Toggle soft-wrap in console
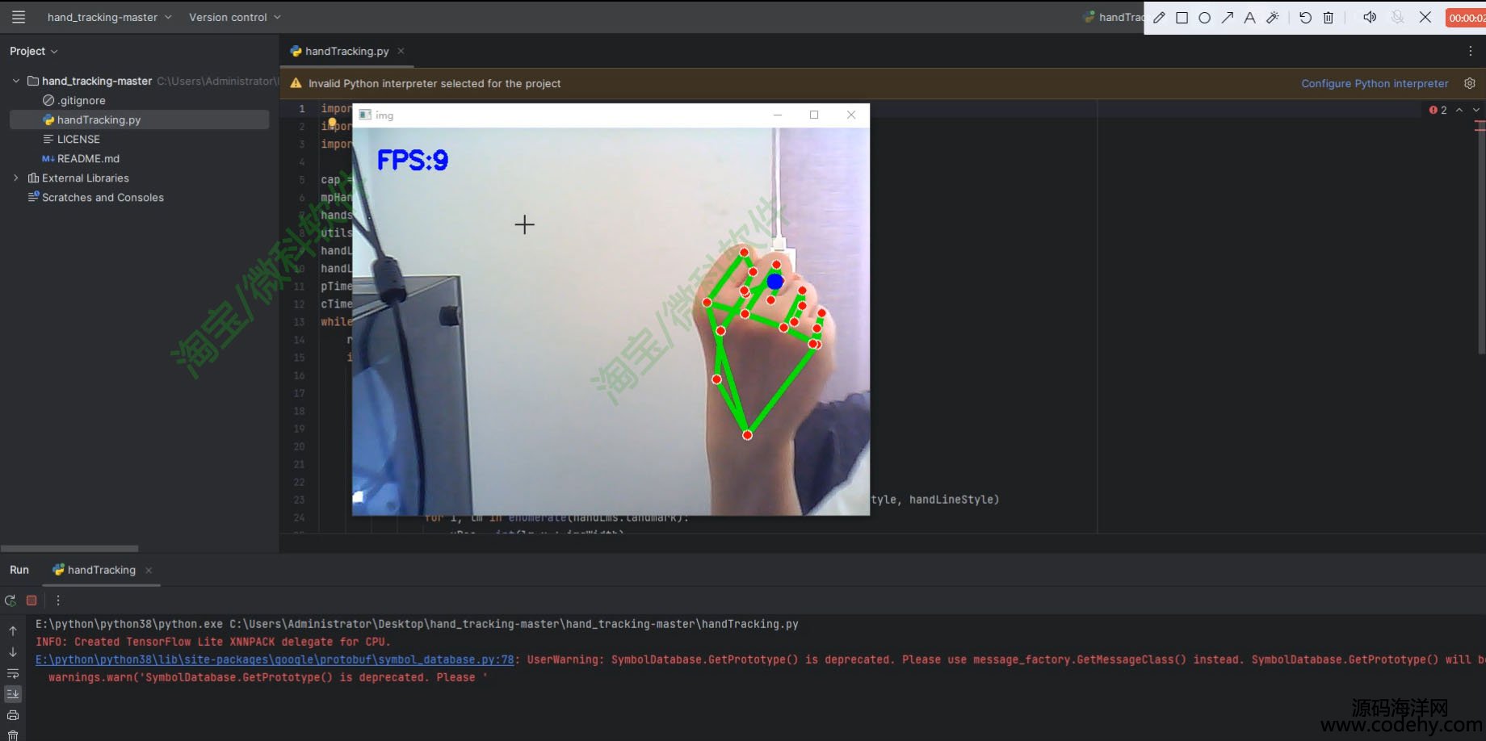Viewport: 1486px width, 741px height. (13, 673)
